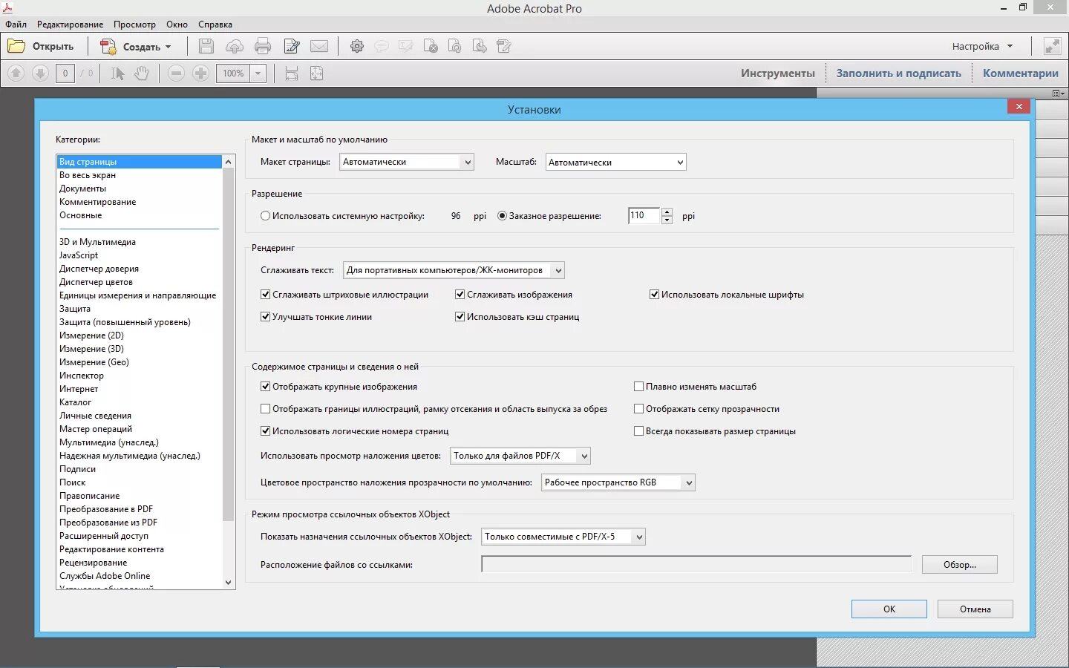Increase the custom resolution spinner up arrow
The width and height of the screenshot is (1069, 668).
(x=667, y=212)
